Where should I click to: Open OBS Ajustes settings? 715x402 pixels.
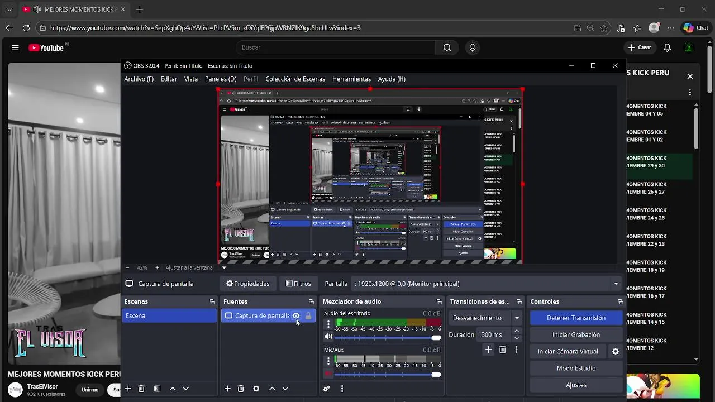click(x=576, y=385)
